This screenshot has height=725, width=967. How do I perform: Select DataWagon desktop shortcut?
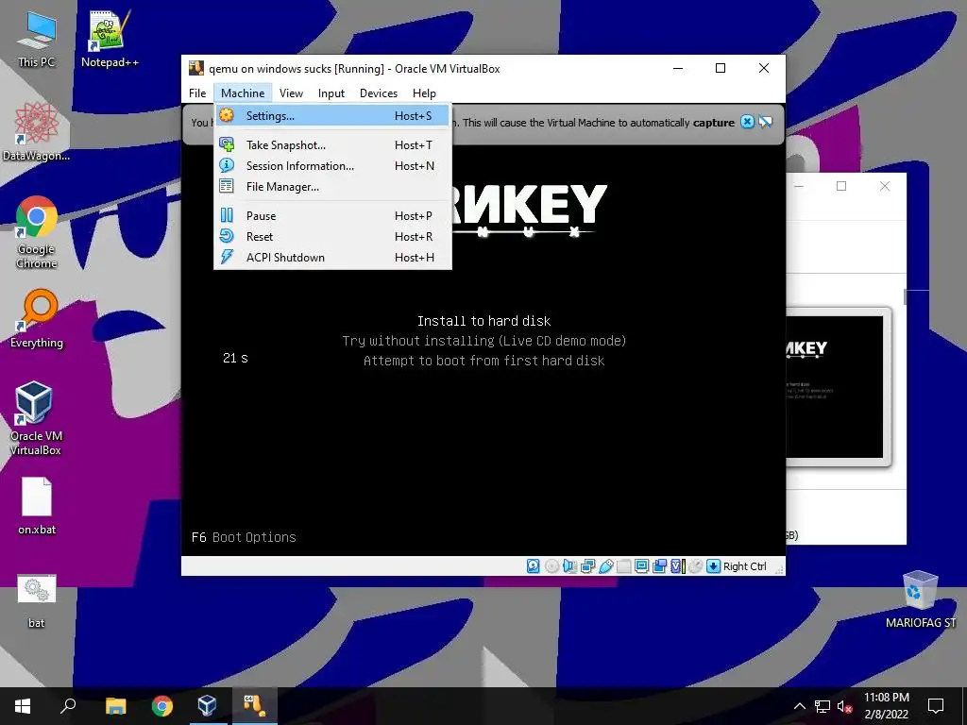click(36, 132)
